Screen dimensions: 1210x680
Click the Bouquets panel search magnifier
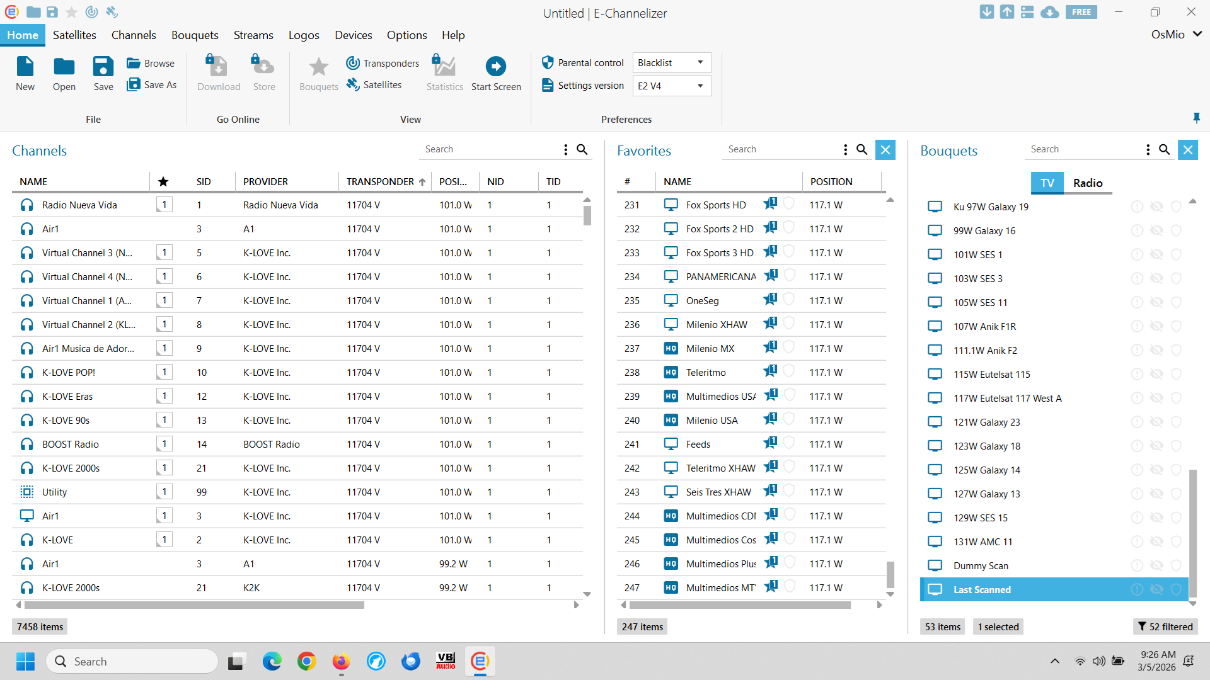click(x=1165, y=149)
